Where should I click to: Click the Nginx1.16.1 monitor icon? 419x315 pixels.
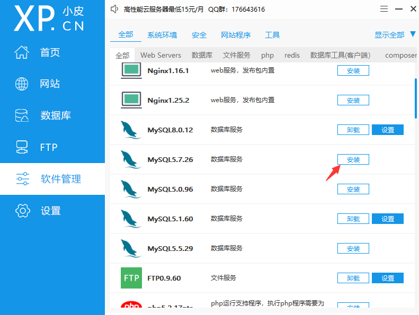tap(131, 70)
